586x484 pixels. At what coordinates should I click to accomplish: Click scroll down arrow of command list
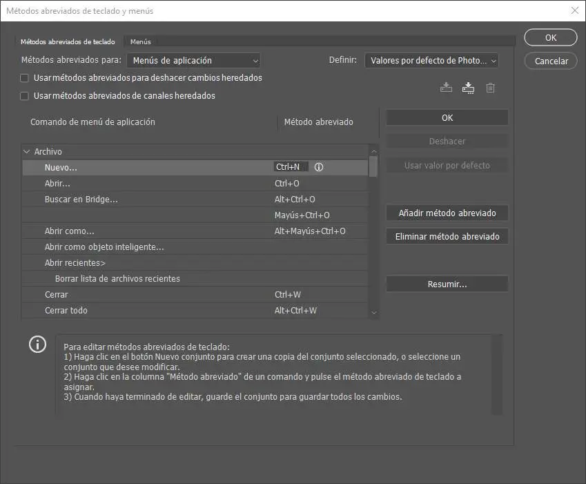tap(373, 313)
